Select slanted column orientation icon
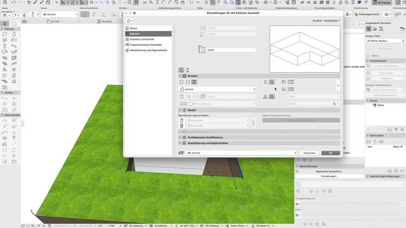Viewport: 406px width, 228px height. coord(272,82)
